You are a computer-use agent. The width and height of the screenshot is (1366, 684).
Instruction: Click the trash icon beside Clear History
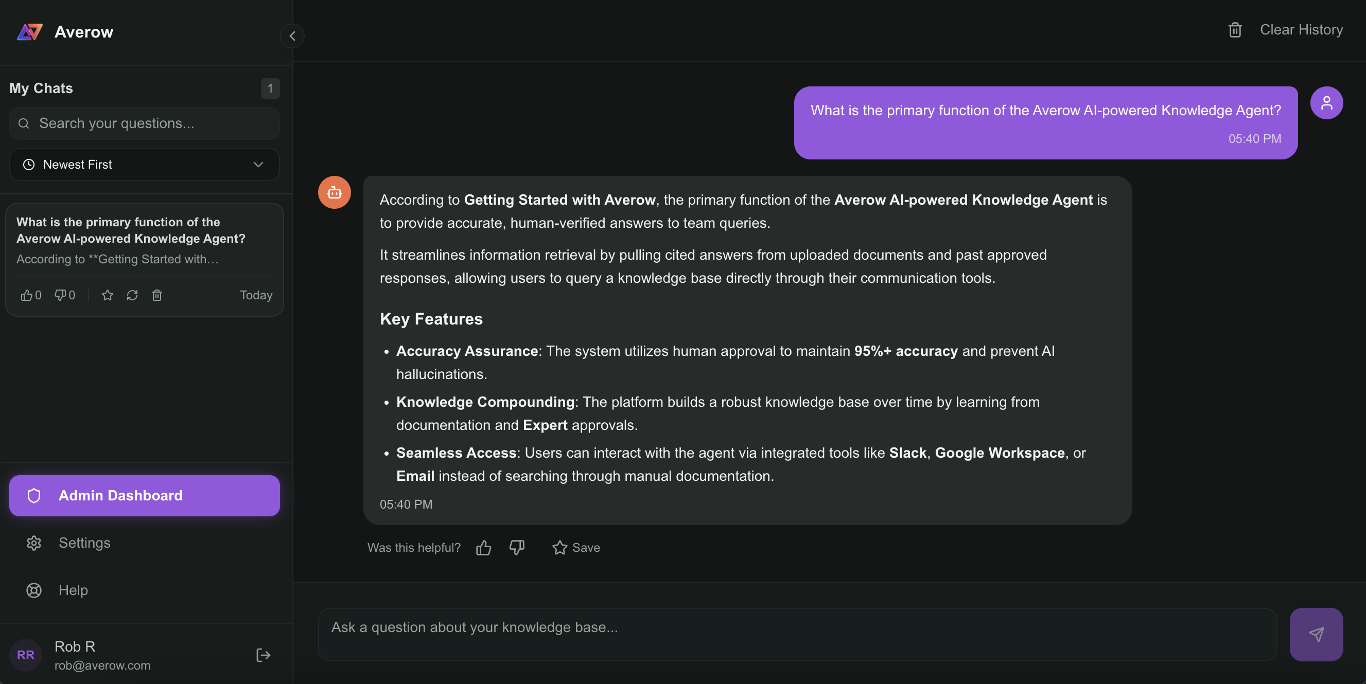click(1235, 30)
